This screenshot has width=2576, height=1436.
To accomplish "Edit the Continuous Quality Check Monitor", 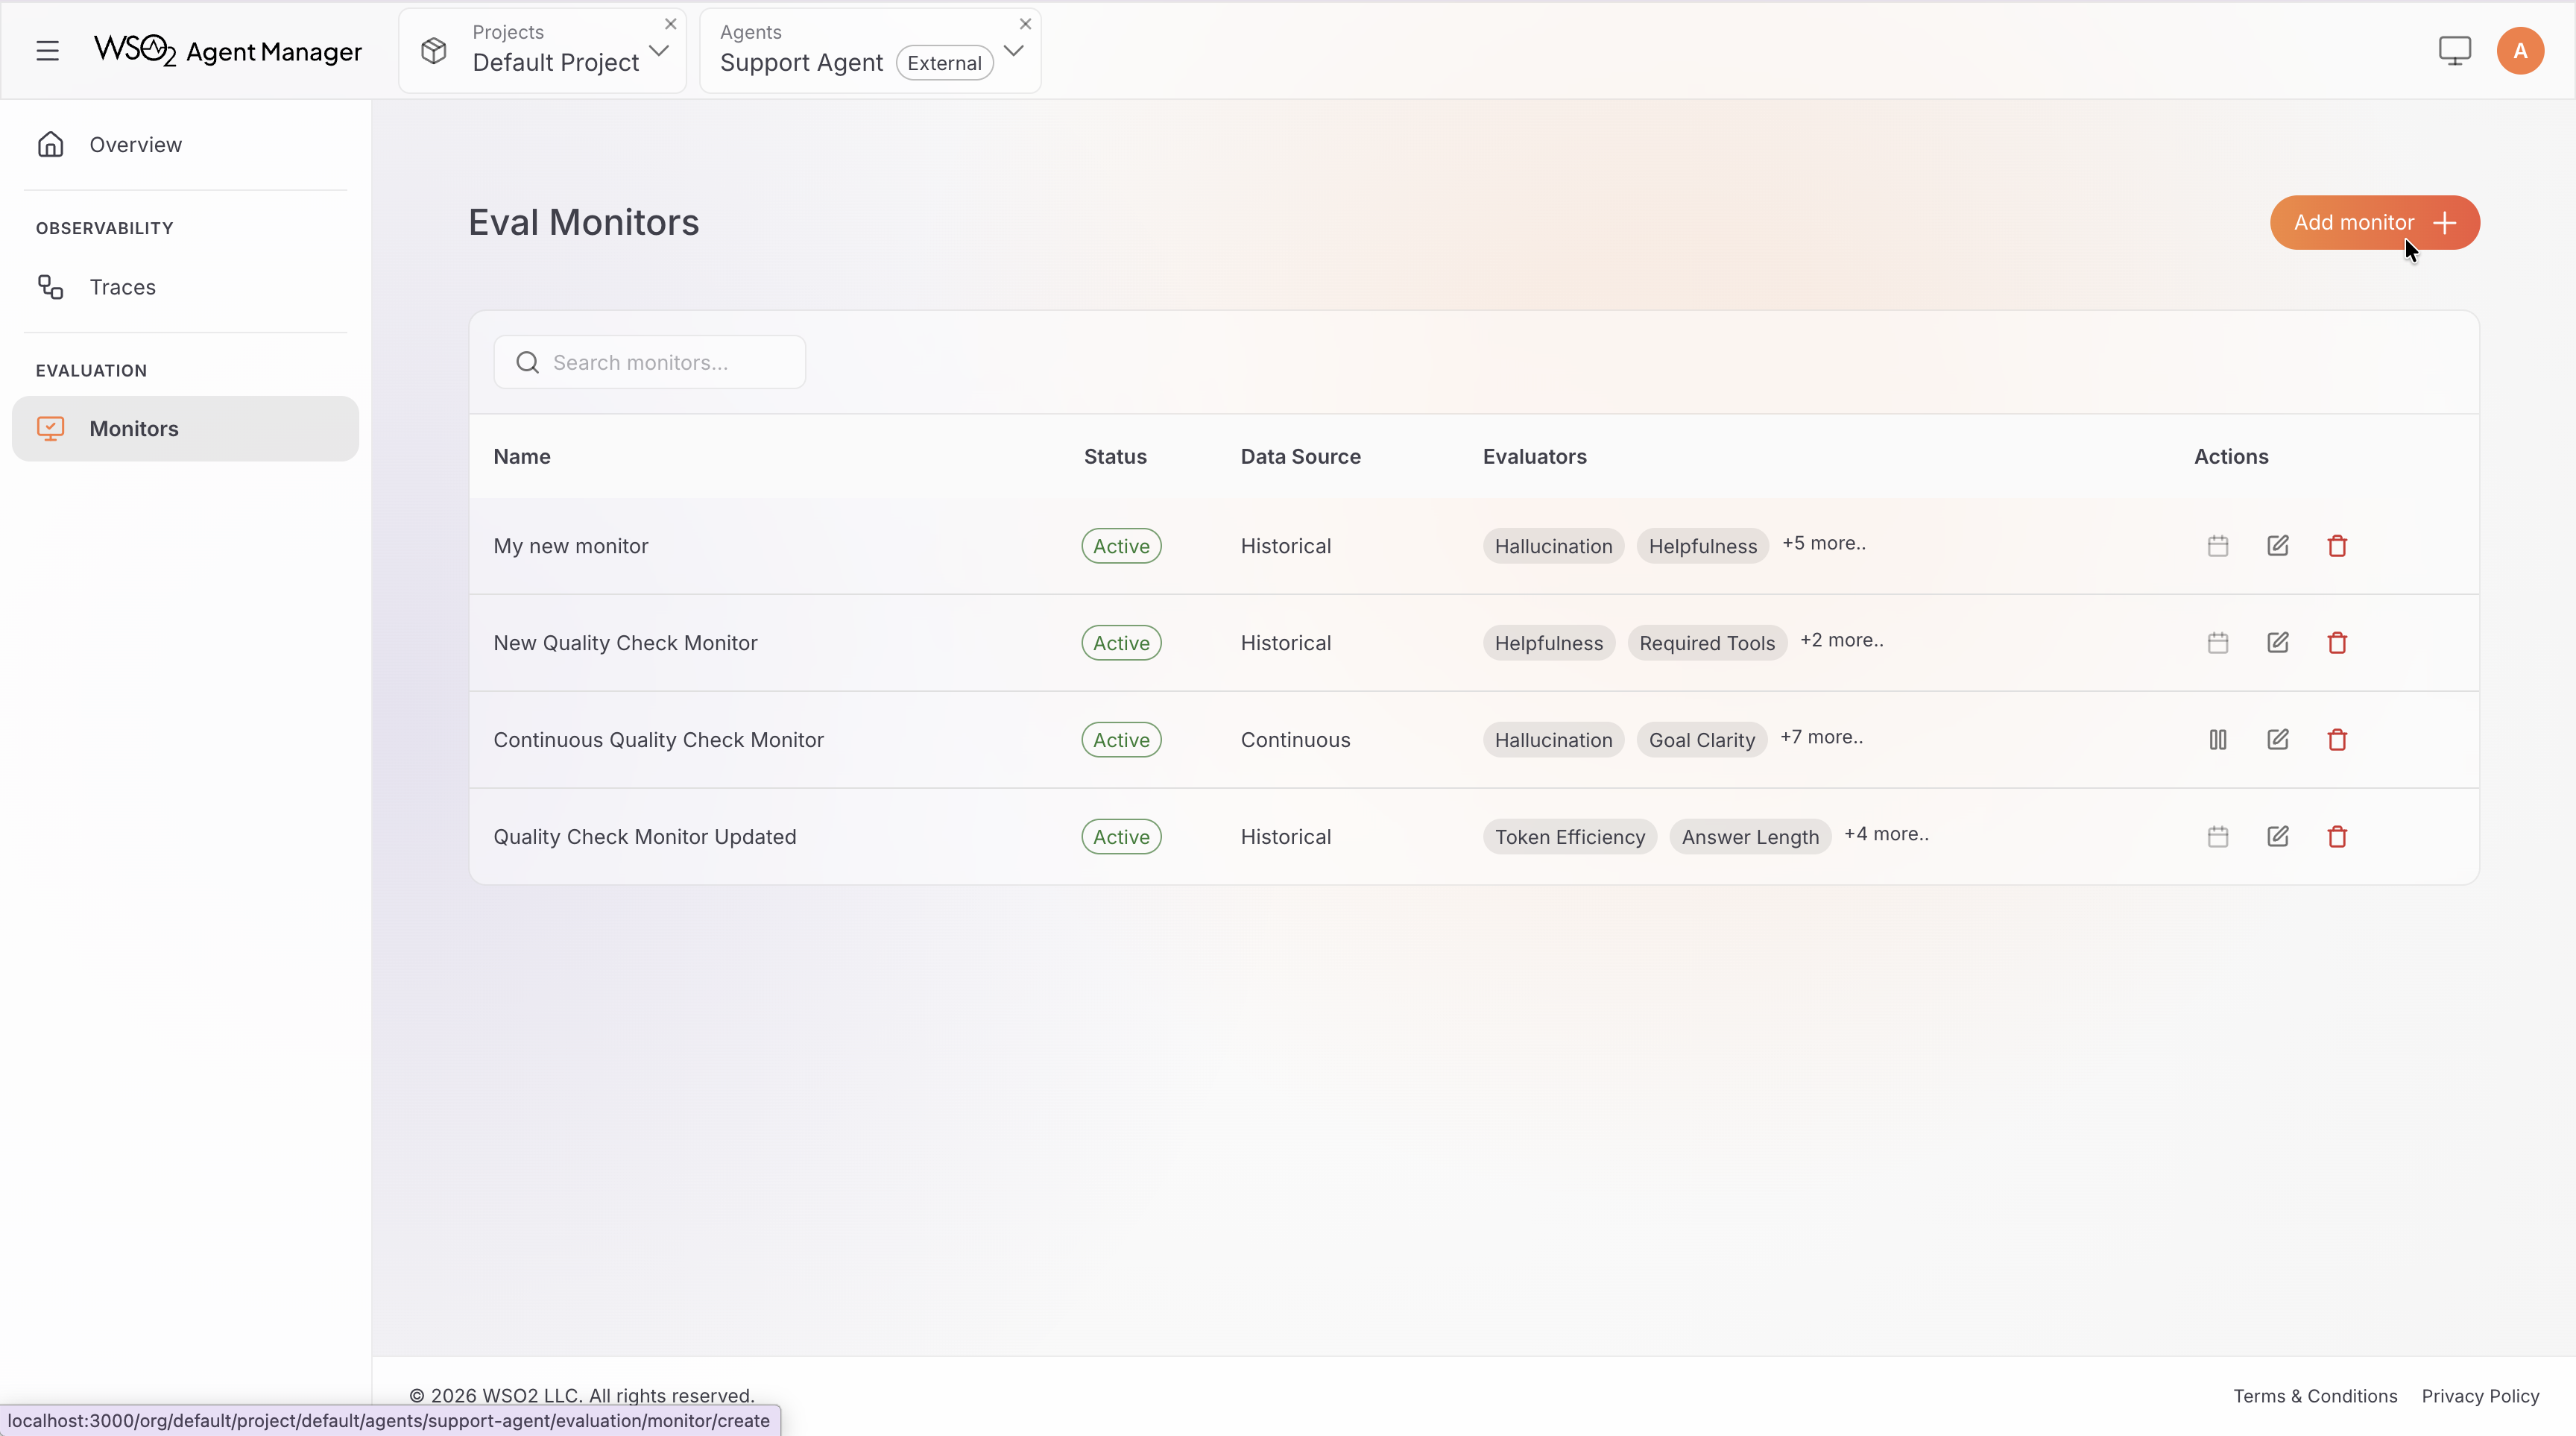I will (x=2277, y=740).
